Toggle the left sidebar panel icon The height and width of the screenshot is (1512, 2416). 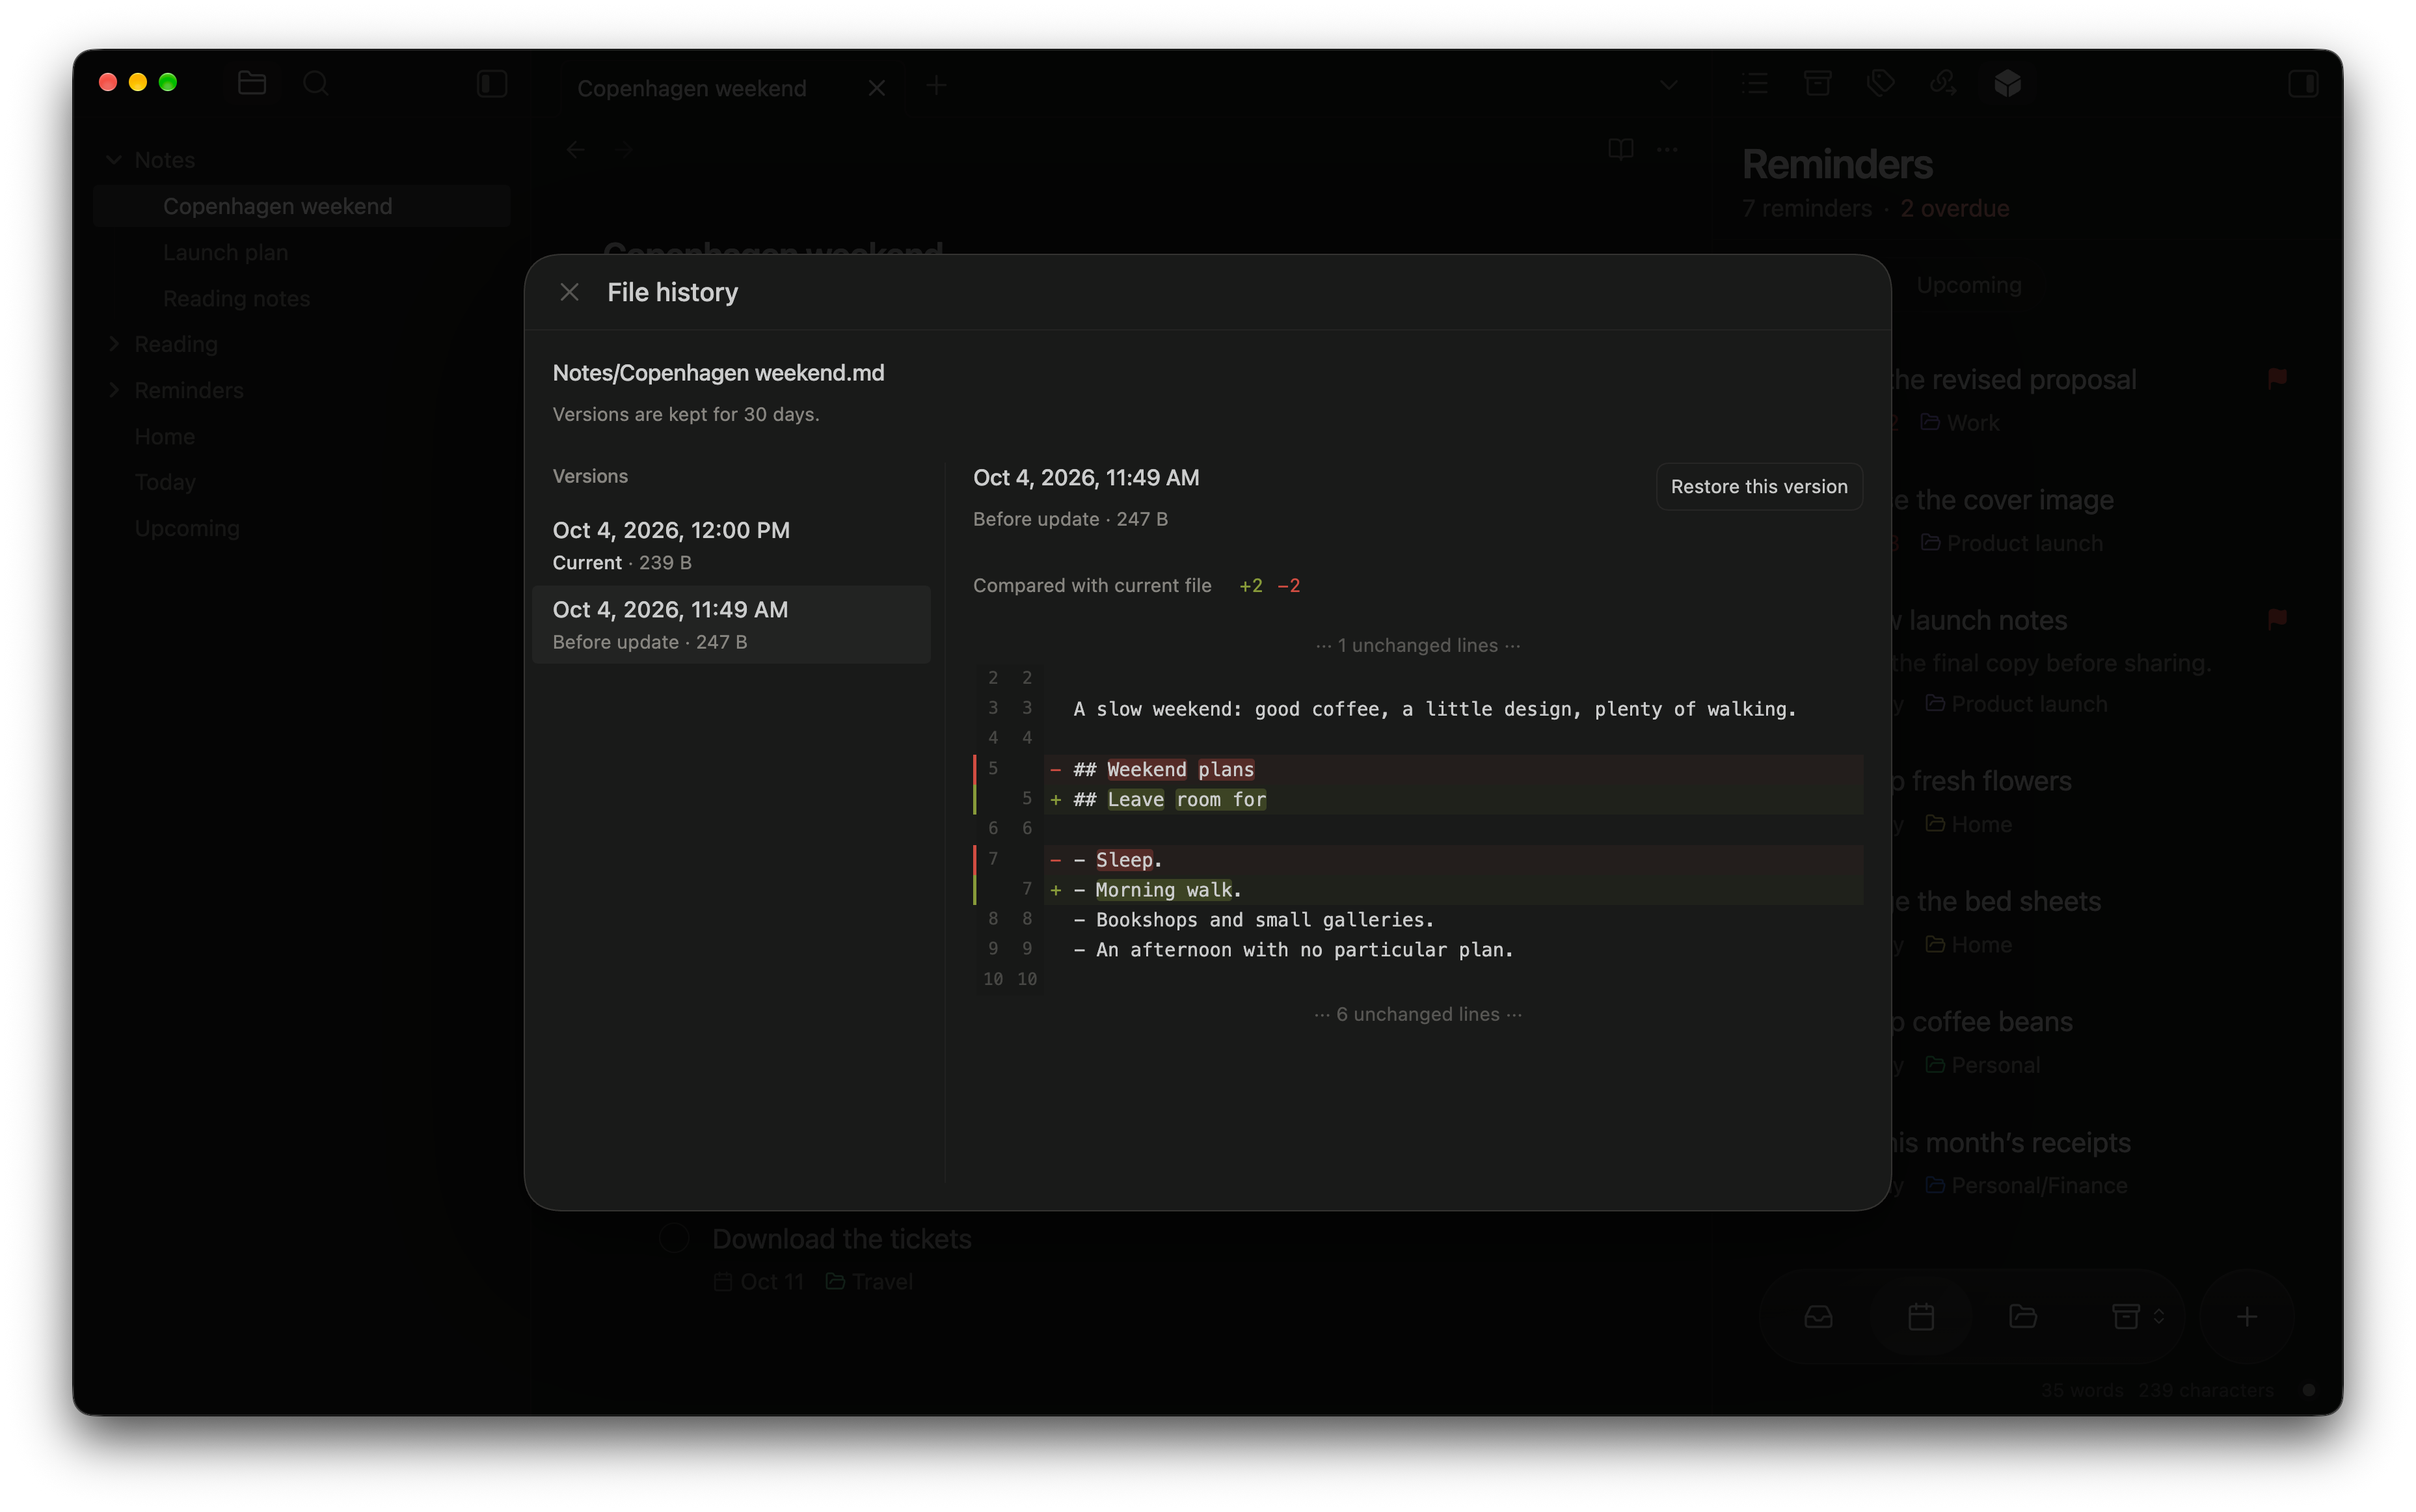pos(492,83)
